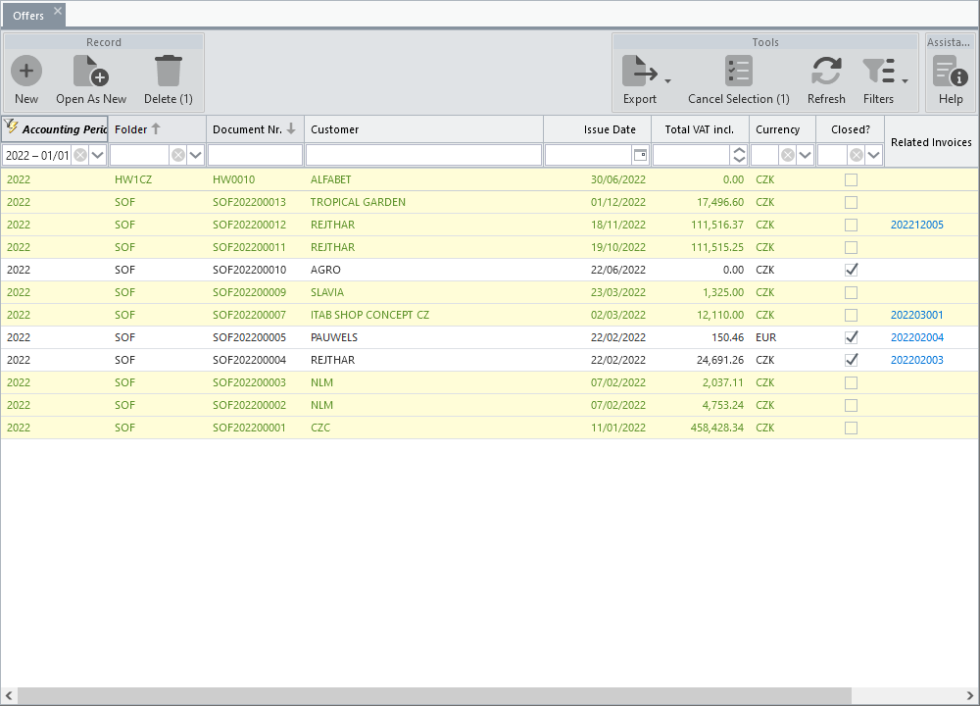Click the Total VAT incl. filter field
980x706 pixels.
691,155
